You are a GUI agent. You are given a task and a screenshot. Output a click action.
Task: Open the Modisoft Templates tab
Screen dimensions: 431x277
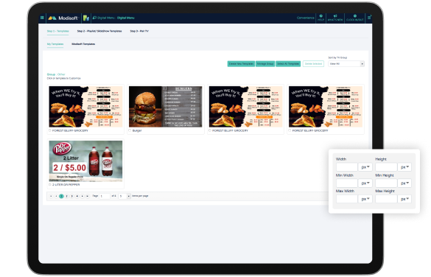tap(83, 44)
